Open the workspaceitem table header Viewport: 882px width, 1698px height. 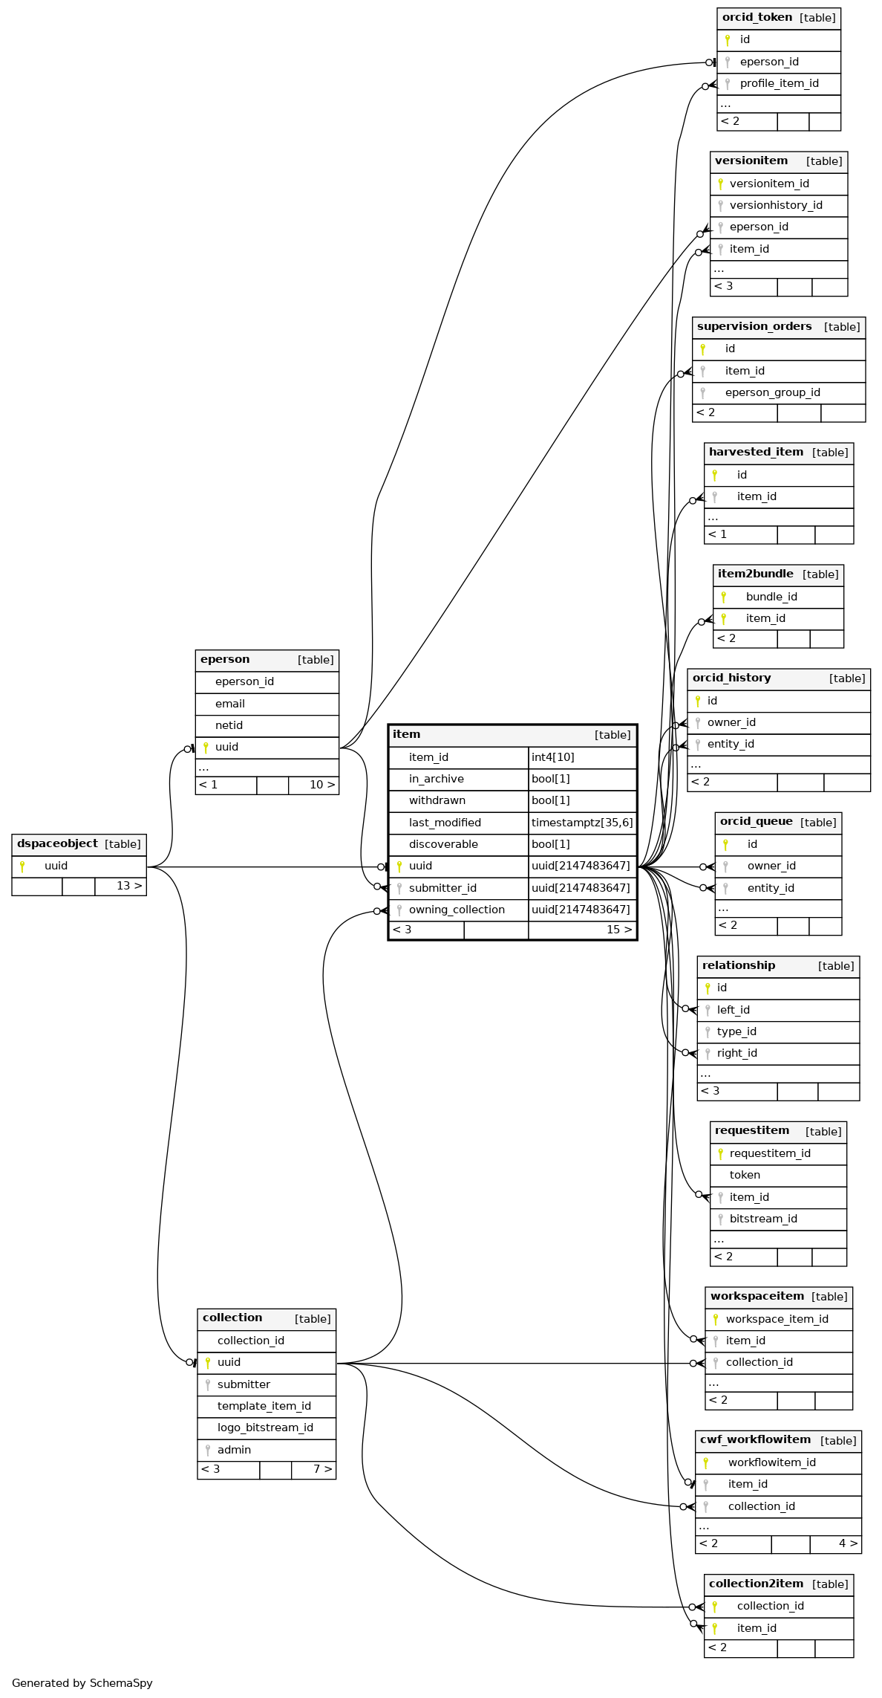point(757,1296)
